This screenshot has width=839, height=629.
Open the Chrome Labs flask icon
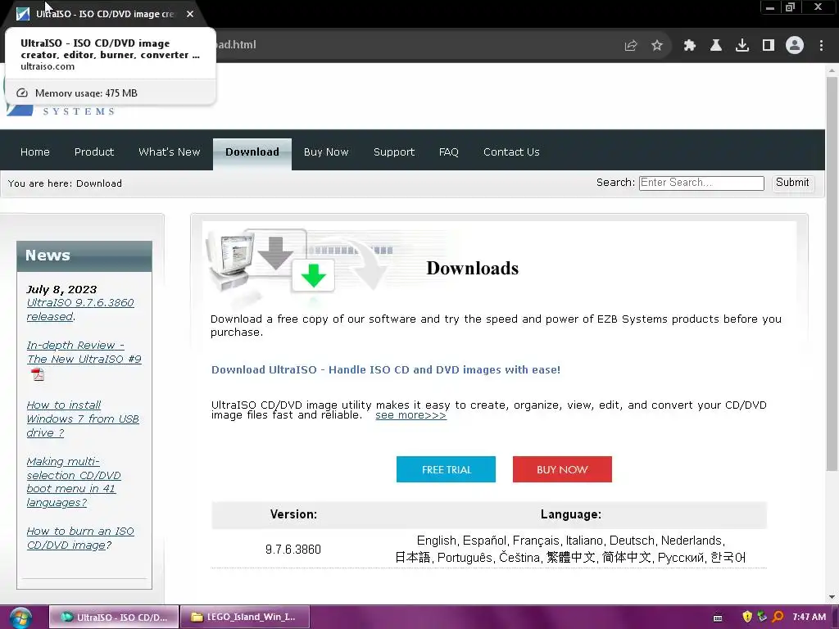coord(715,46)
